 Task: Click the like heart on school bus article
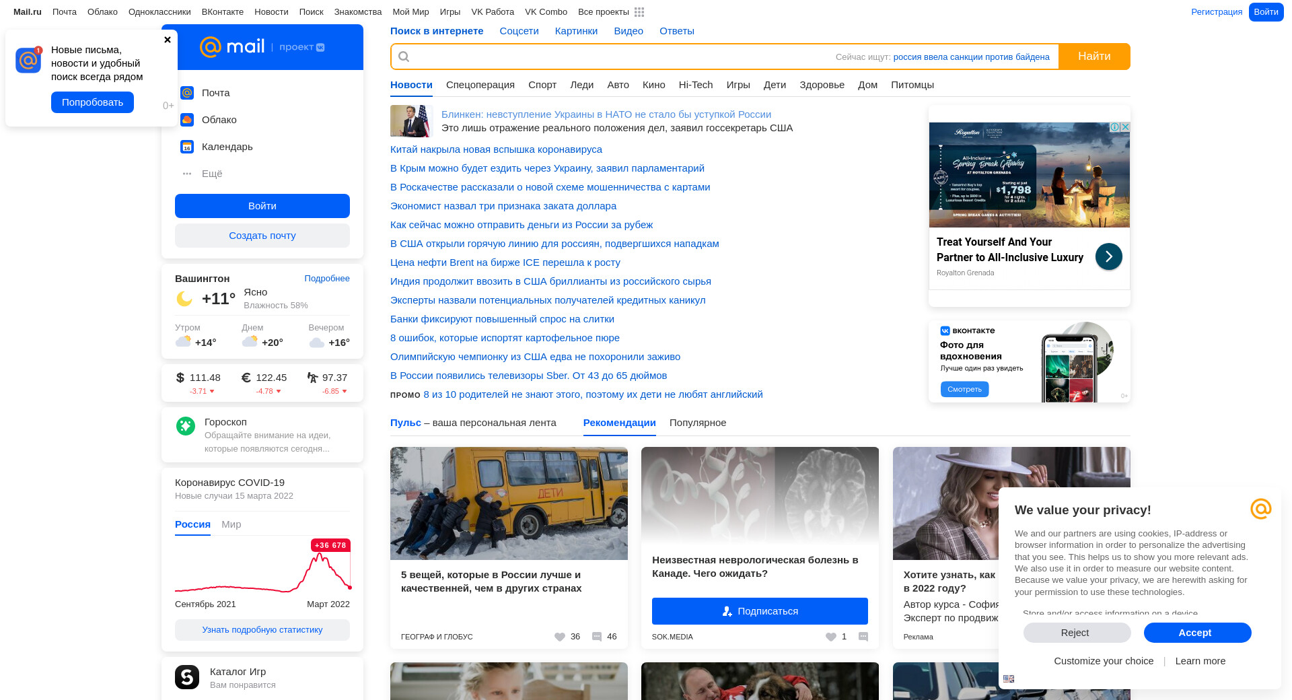click(560, 637)
